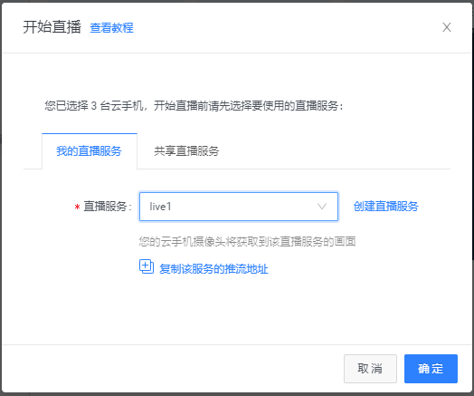Click the 取消 button

tap(370, 369)
